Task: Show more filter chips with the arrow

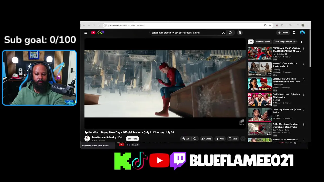Action: click(301, 42)
